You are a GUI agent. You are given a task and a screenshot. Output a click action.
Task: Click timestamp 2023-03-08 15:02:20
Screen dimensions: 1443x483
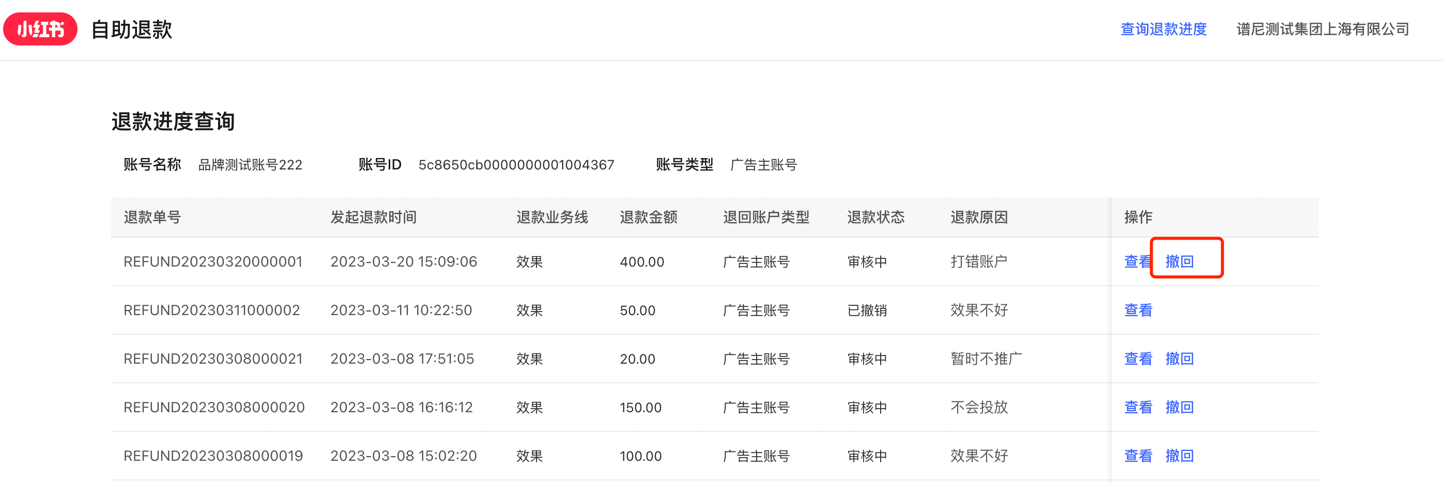pos(403,456)
